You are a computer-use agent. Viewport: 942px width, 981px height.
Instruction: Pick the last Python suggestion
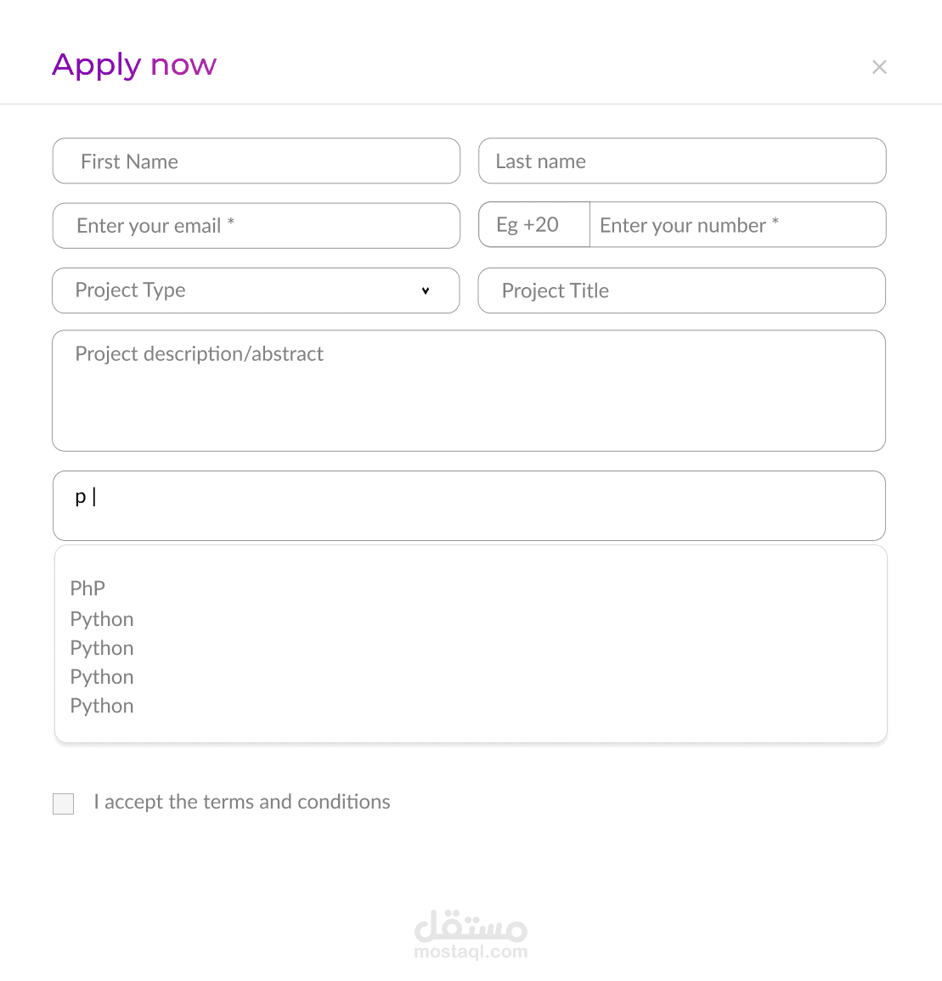[x=102, y=706]
